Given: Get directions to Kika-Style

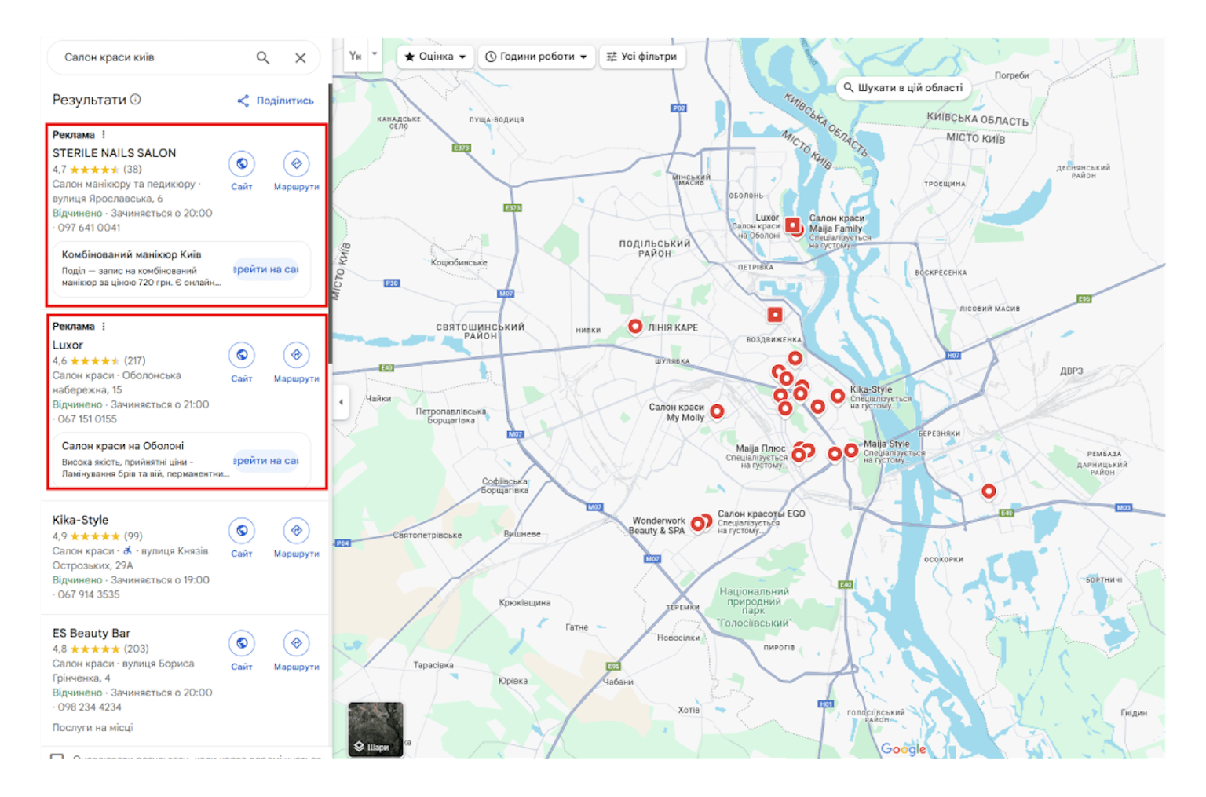Looking at the screenshot, I should (x=296, y=531).
